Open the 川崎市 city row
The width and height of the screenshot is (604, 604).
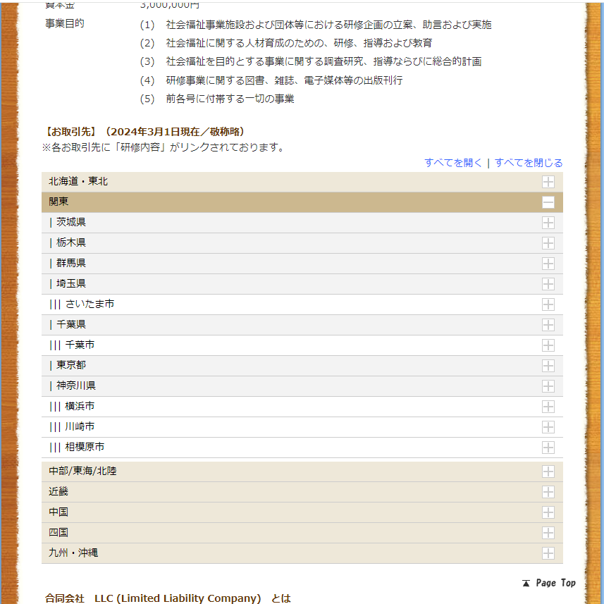302,427
